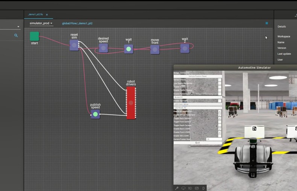
Task: Select the desired speed node
Action: coord(103,48)
